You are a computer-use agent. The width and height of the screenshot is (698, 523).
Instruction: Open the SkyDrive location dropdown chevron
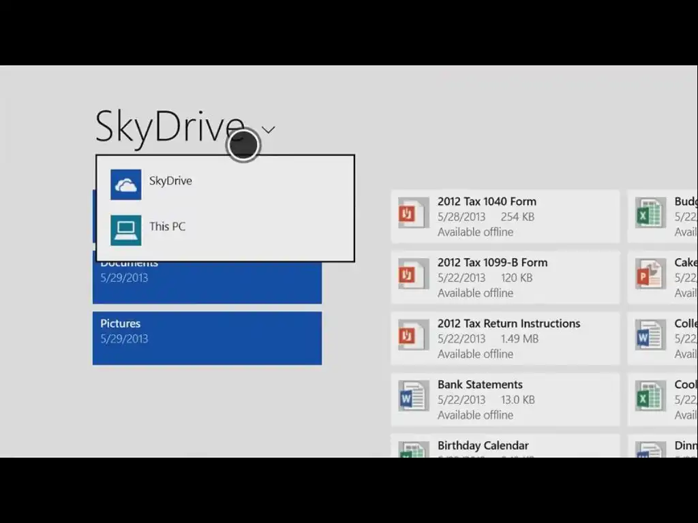268,130
